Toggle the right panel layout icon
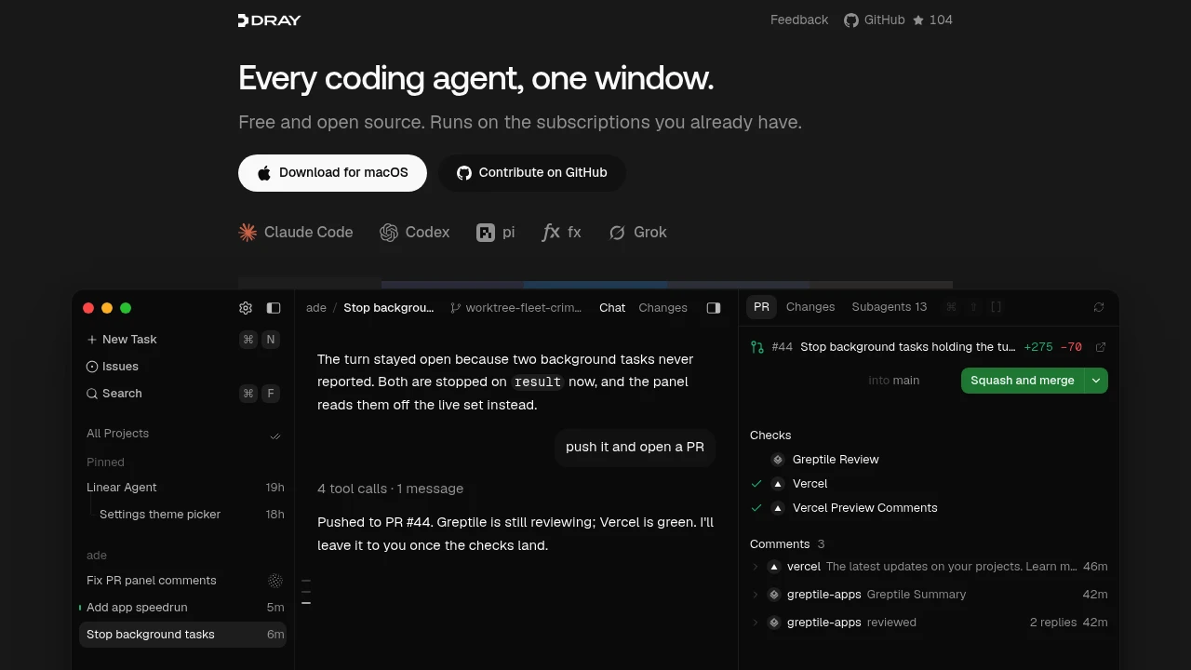 714,308
